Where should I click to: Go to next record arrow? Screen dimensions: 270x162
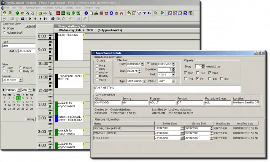[x=40, y=19]
